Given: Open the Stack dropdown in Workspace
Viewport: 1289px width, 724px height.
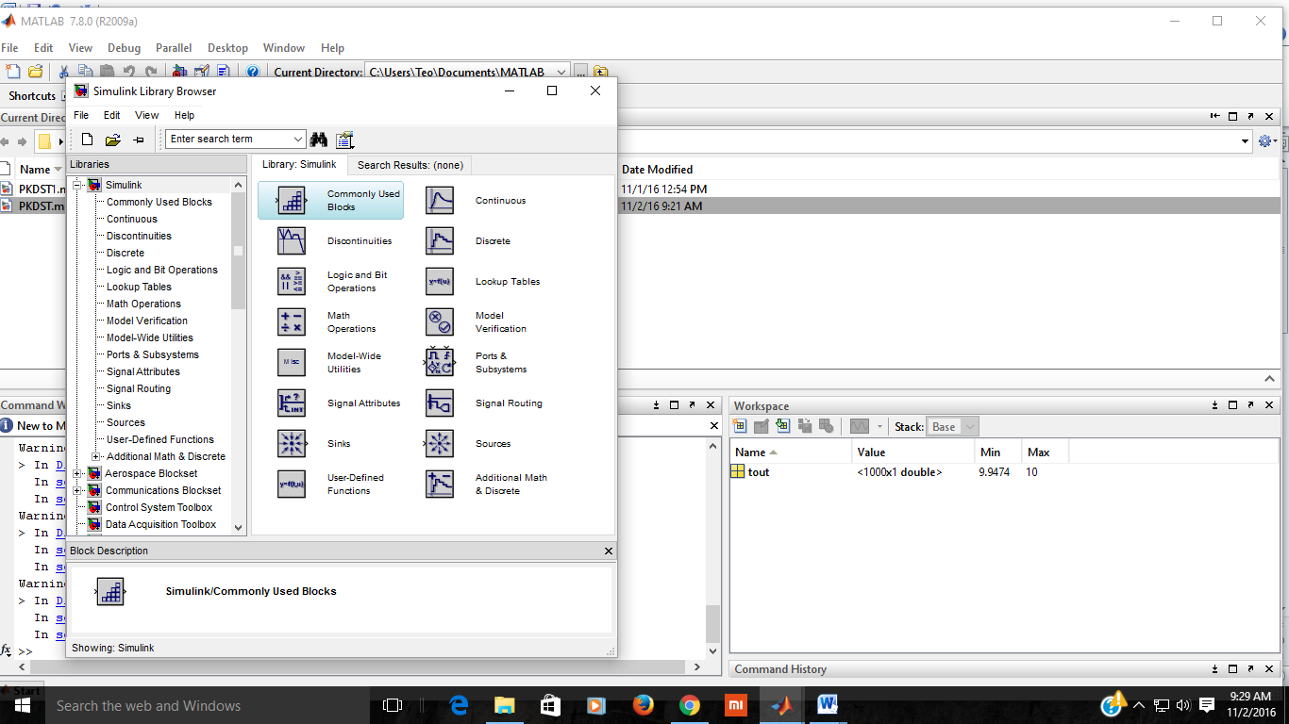Looking at the screenshot, I should 969,426.
